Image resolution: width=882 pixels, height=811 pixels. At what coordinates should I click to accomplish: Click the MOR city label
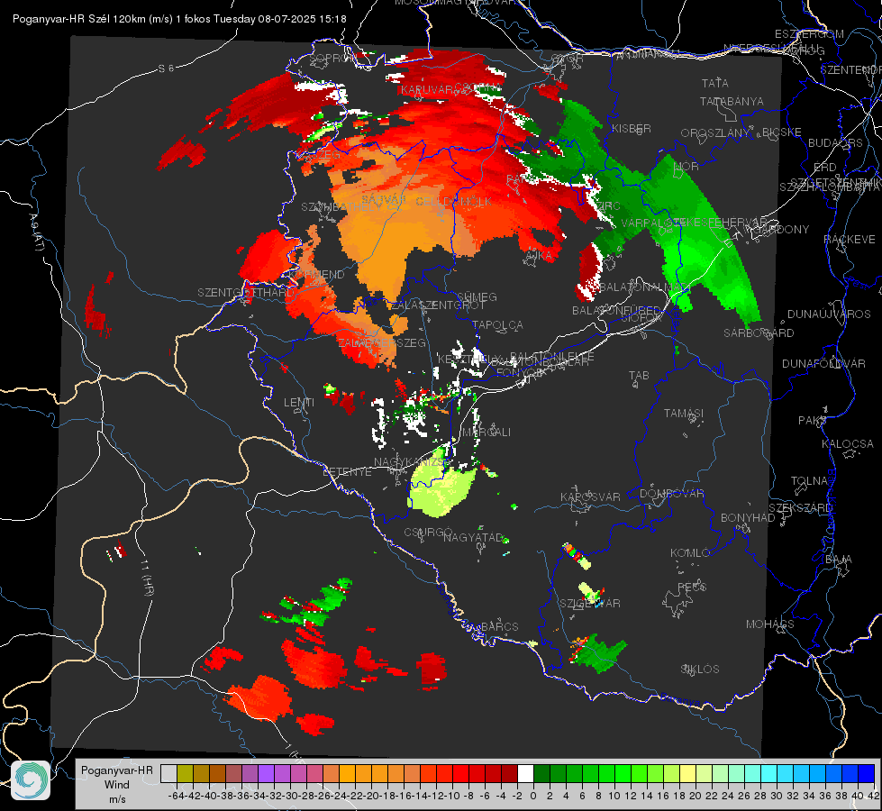pos(687,166)
